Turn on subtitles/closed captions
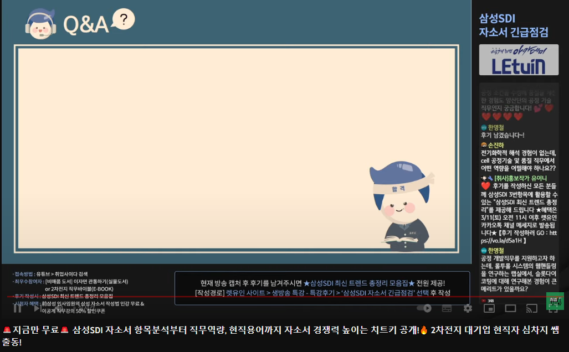 447,308
